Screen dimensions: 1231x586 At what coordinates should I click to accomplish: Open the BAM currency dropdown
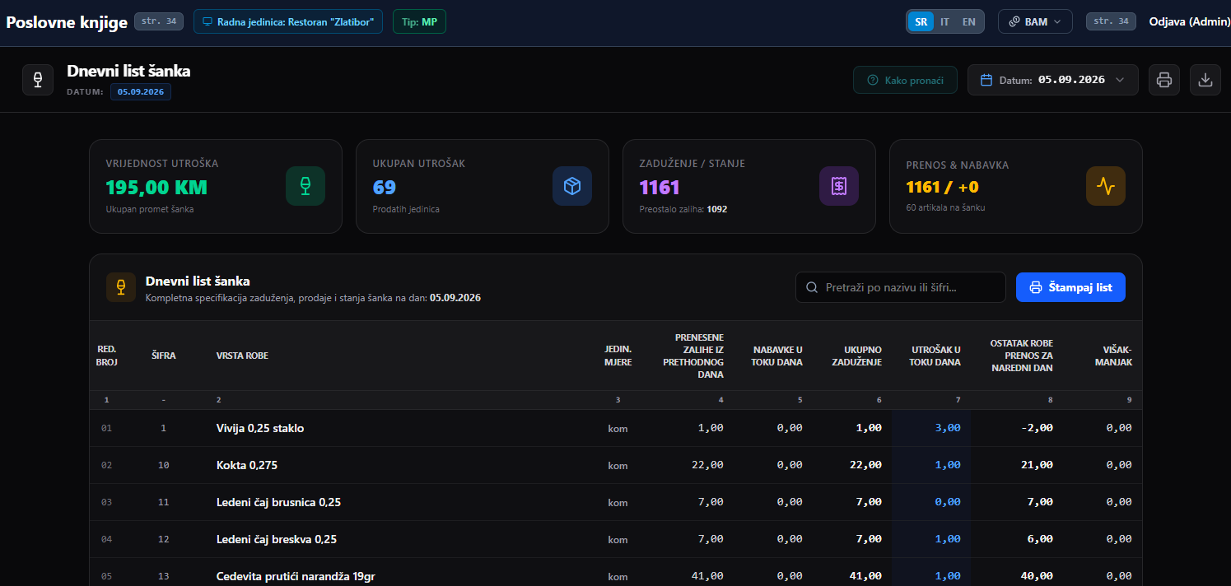[1035, 22]
